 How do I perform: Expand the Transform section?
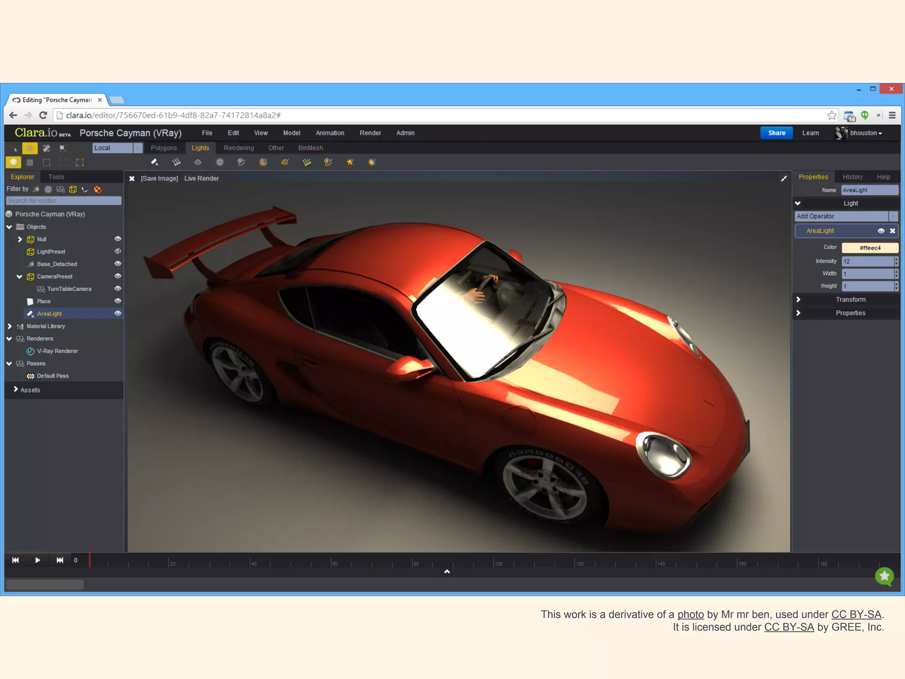pos(798,300)
